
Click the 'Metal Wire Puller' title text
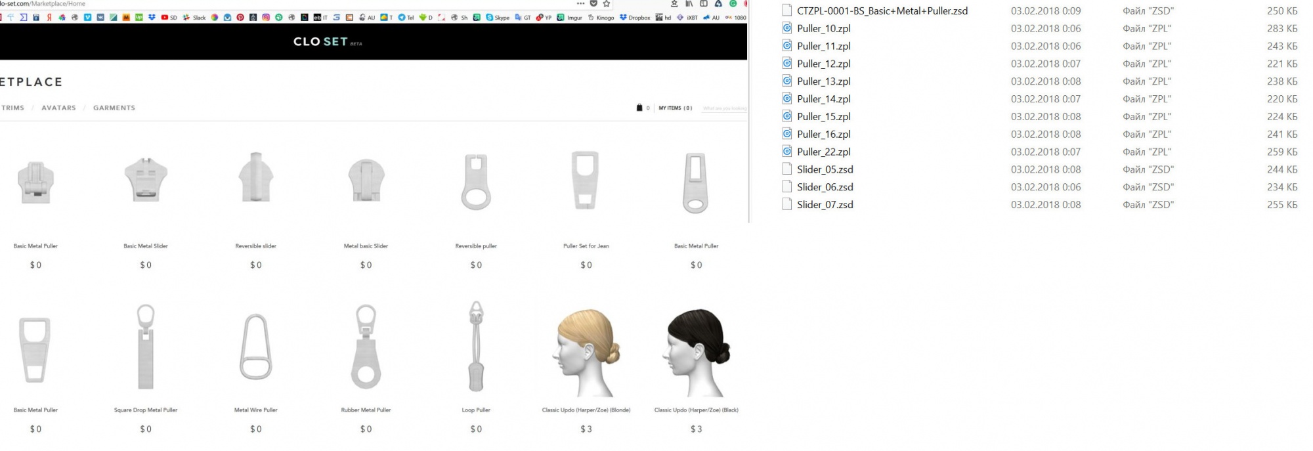[256, 410]
